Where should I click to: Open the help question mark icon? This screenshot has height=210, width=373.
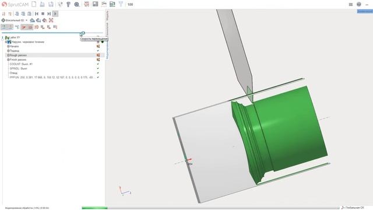359,4
